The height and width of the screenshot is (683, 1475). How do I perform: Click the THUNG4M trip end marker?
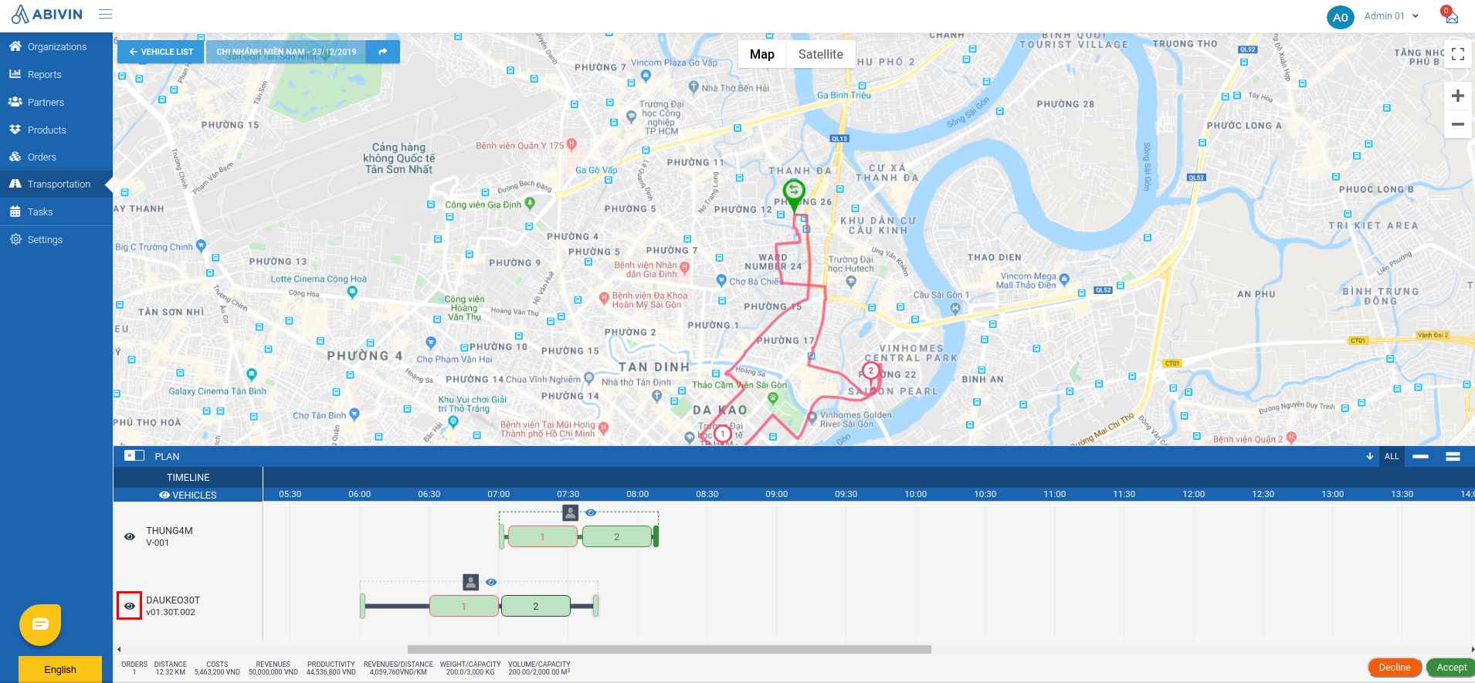click(x=656, y=536)
